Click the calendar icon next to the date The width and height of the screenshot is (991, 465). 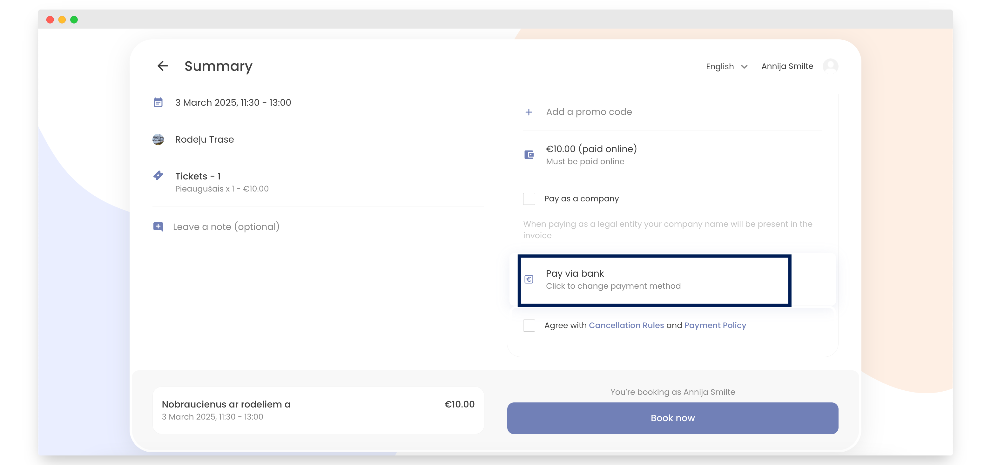point(158,102)
